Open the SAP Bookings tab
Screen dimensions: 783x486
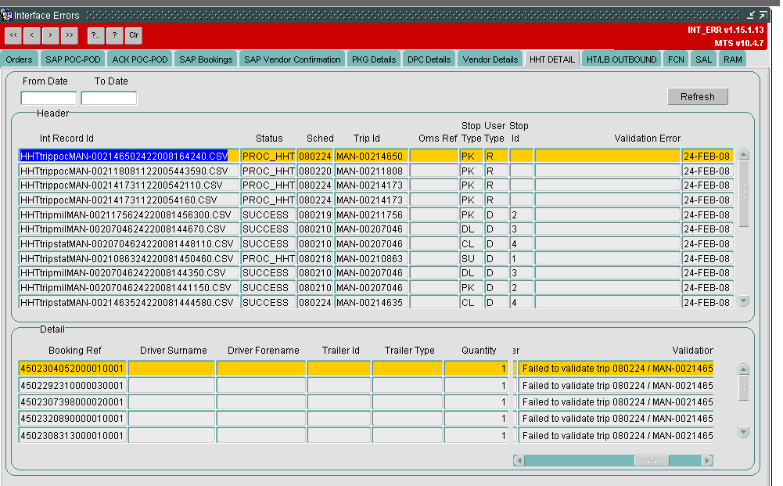(206, 59)
